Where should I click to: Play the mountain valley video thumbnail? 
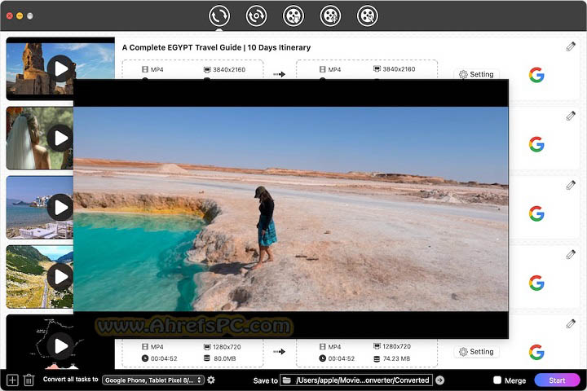tap(60, 277)
